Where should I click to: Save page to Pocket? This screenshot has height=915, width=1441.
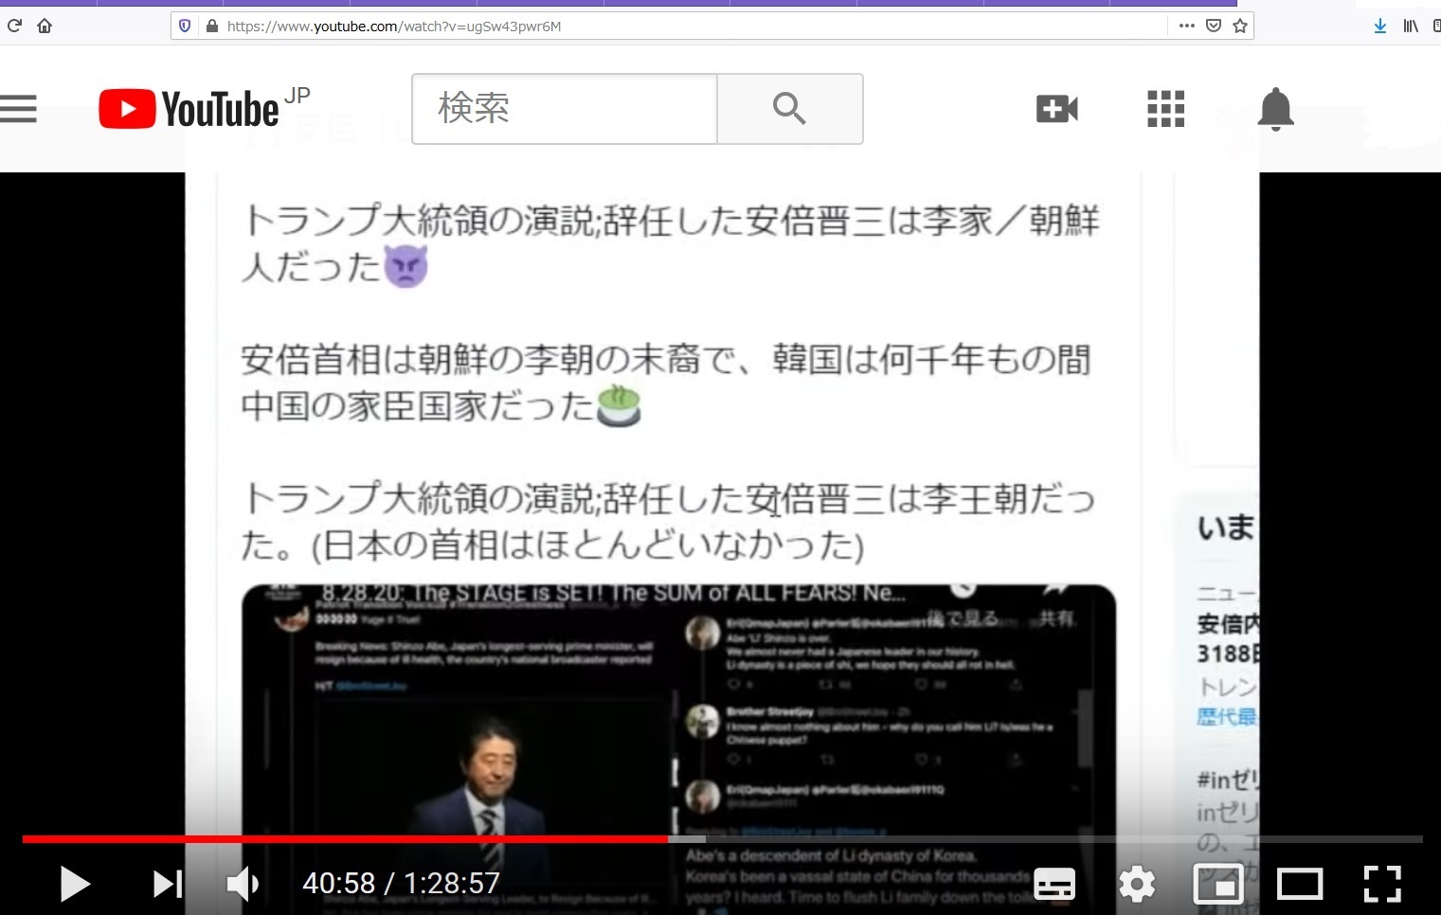pos(1214,26)
